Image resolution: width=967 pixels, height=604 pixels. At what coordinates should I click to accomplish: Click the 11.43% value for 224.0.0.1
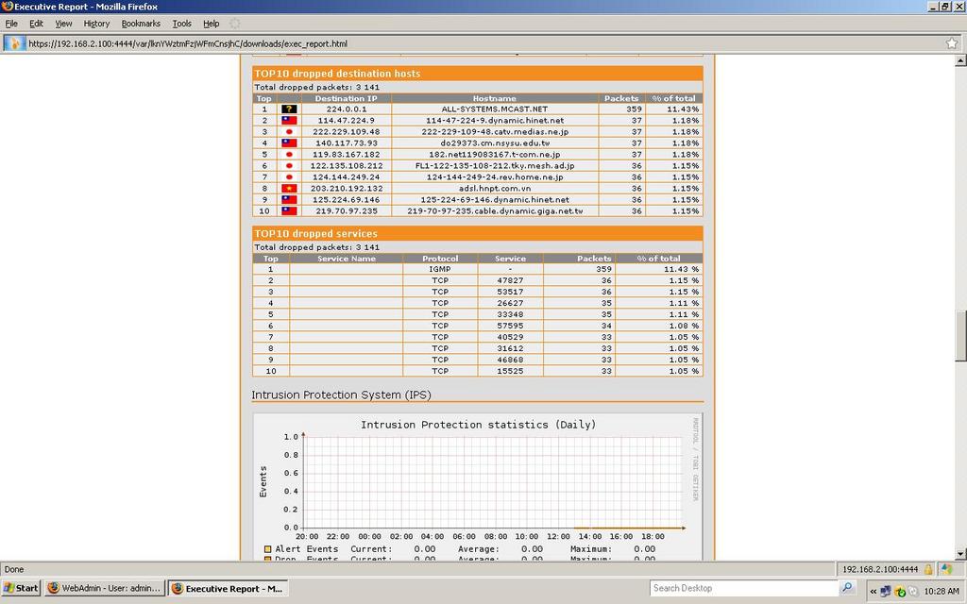click(x=684, y=109)
